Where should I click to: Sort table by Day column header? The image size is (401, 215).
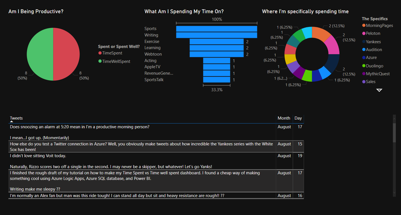click(x=298, y=118)
